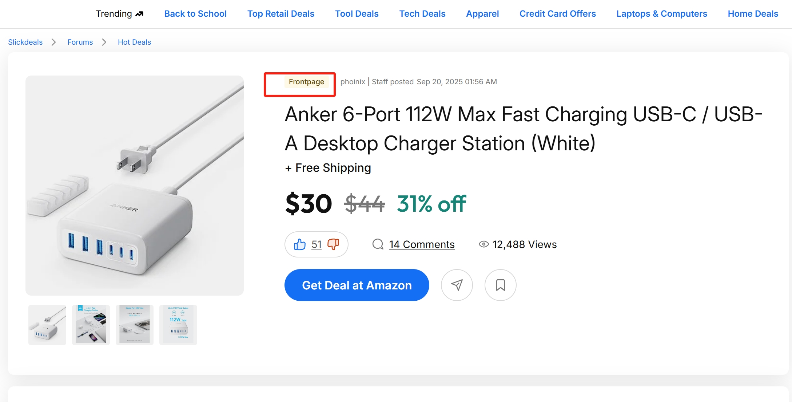Select the 112W product thumbnail
792x402 pixels.
178,325
